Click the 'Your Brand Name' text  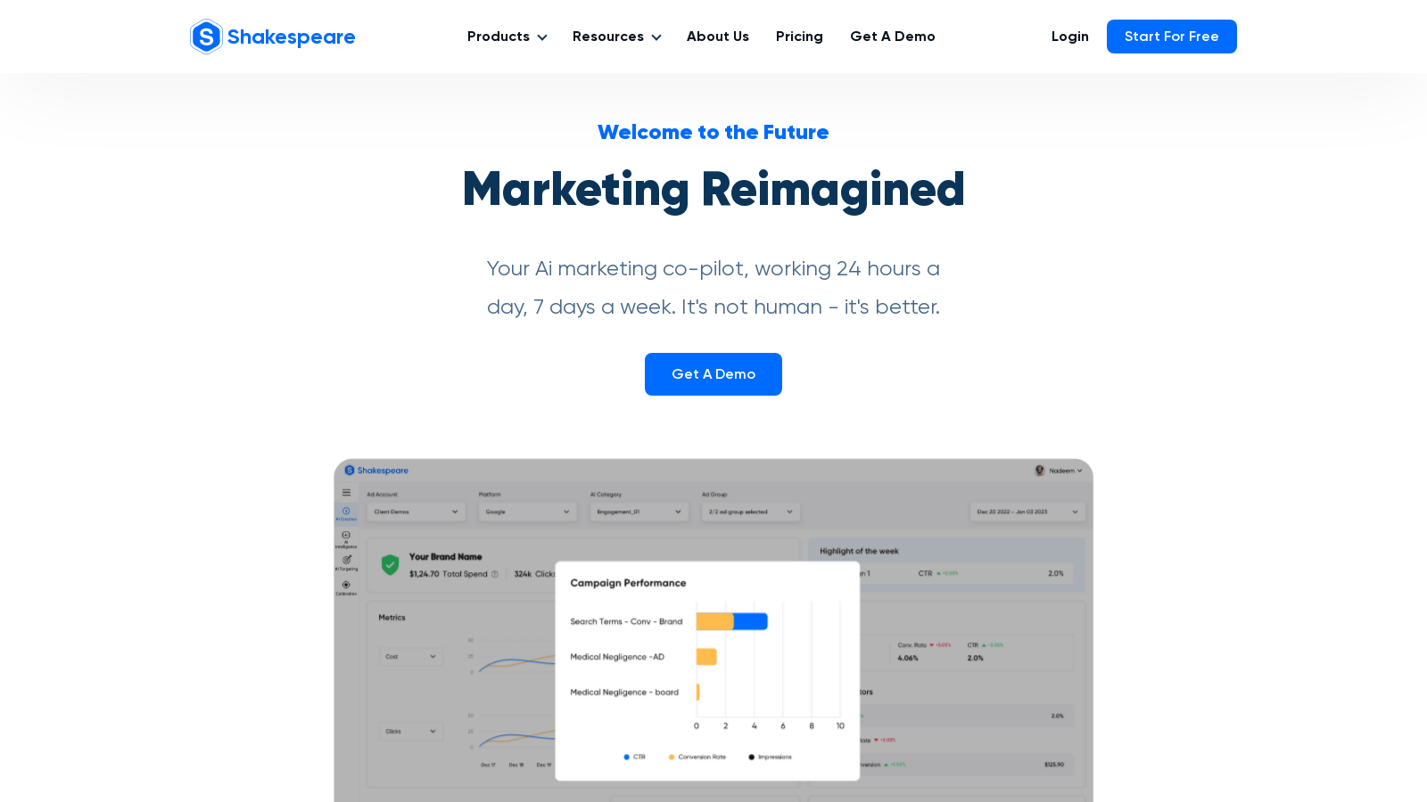pos(446,557)
